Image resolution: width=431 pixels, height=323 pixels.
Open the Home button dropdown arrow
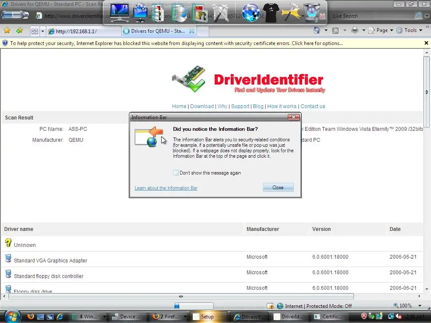(x=326, y=30)
